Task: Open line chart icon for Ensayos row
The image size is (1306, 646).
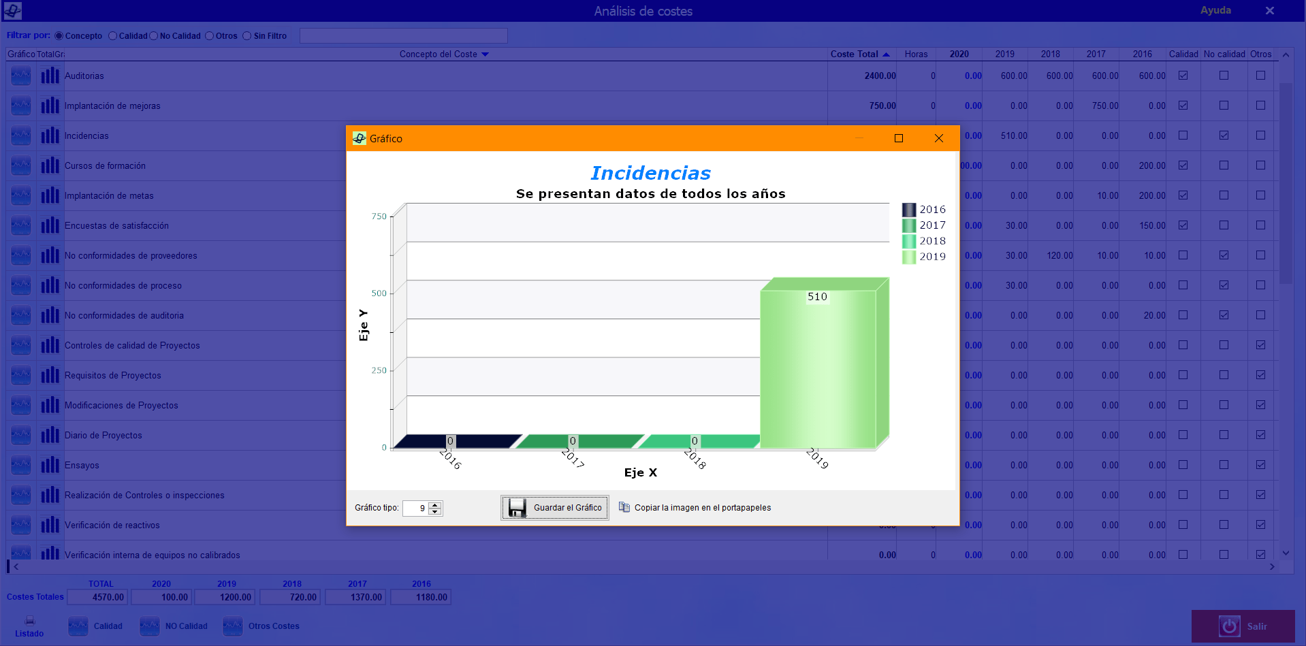Action: tap(21, 465)
